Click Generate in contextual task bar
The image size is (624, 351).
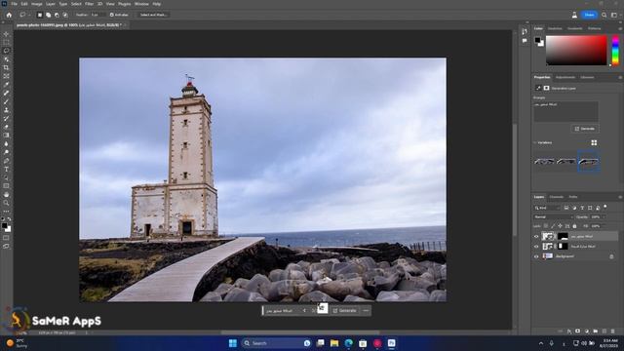(x=344, y=310)
